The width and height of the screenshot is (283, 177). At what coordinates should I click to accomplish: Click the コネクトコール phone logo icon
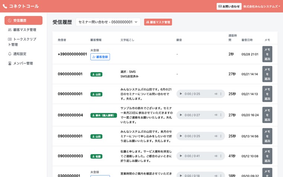tap(5, 6)
